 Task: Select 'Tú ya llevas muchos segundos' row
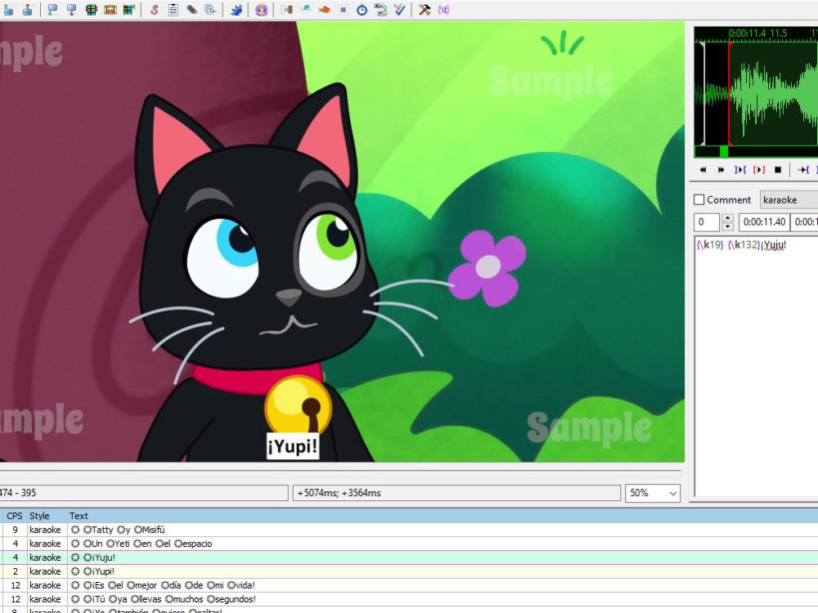(x=409, y=599)
